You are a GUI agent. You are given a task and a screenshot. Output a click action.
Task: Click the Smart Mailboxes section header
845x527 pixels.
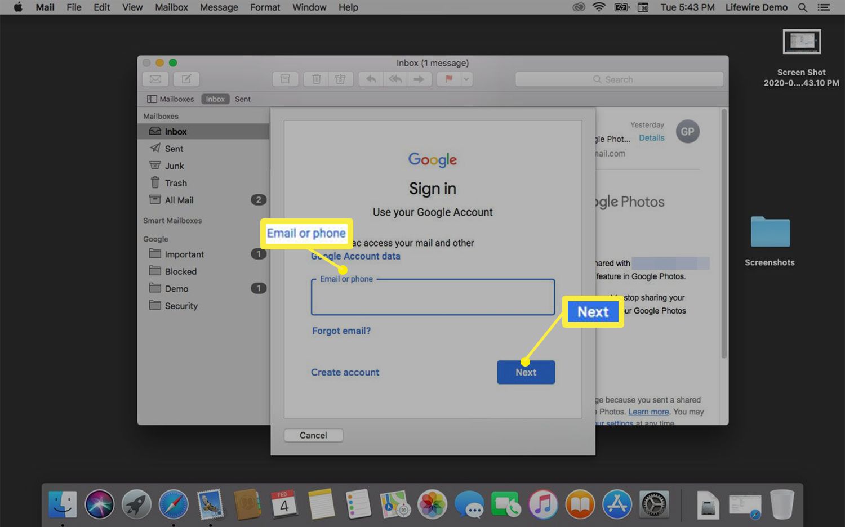click(172, 221)
